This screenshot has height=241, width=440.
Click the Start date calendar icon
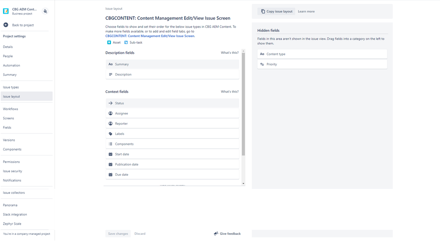coord(111,154)
